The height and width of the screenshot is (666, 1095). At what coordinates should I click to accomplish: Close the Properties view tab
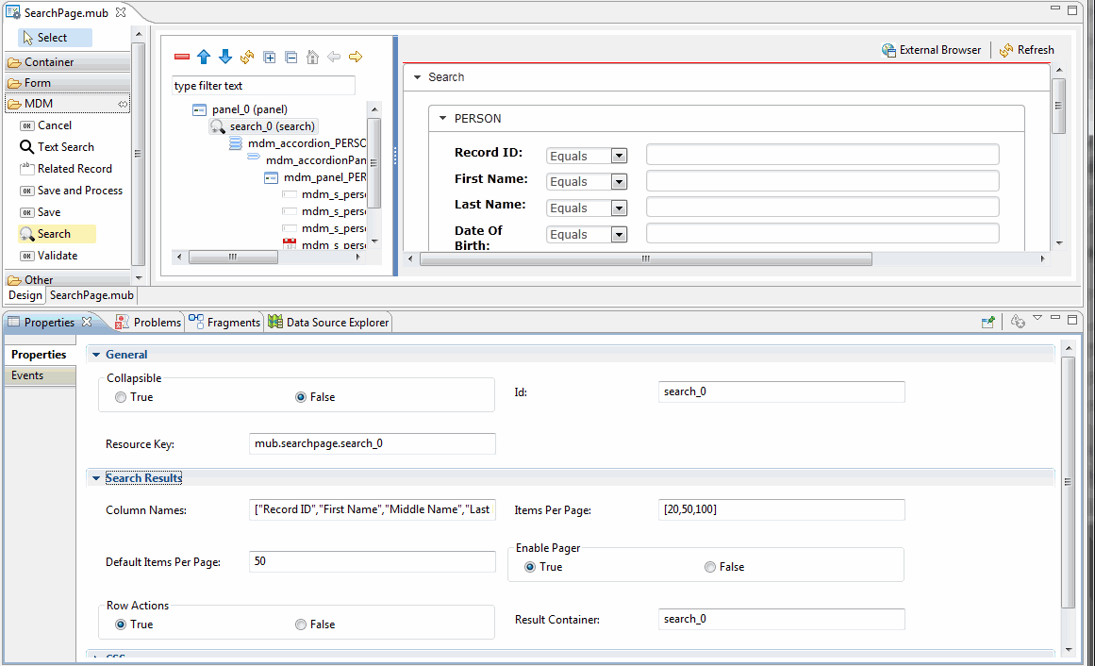point(87,322)
